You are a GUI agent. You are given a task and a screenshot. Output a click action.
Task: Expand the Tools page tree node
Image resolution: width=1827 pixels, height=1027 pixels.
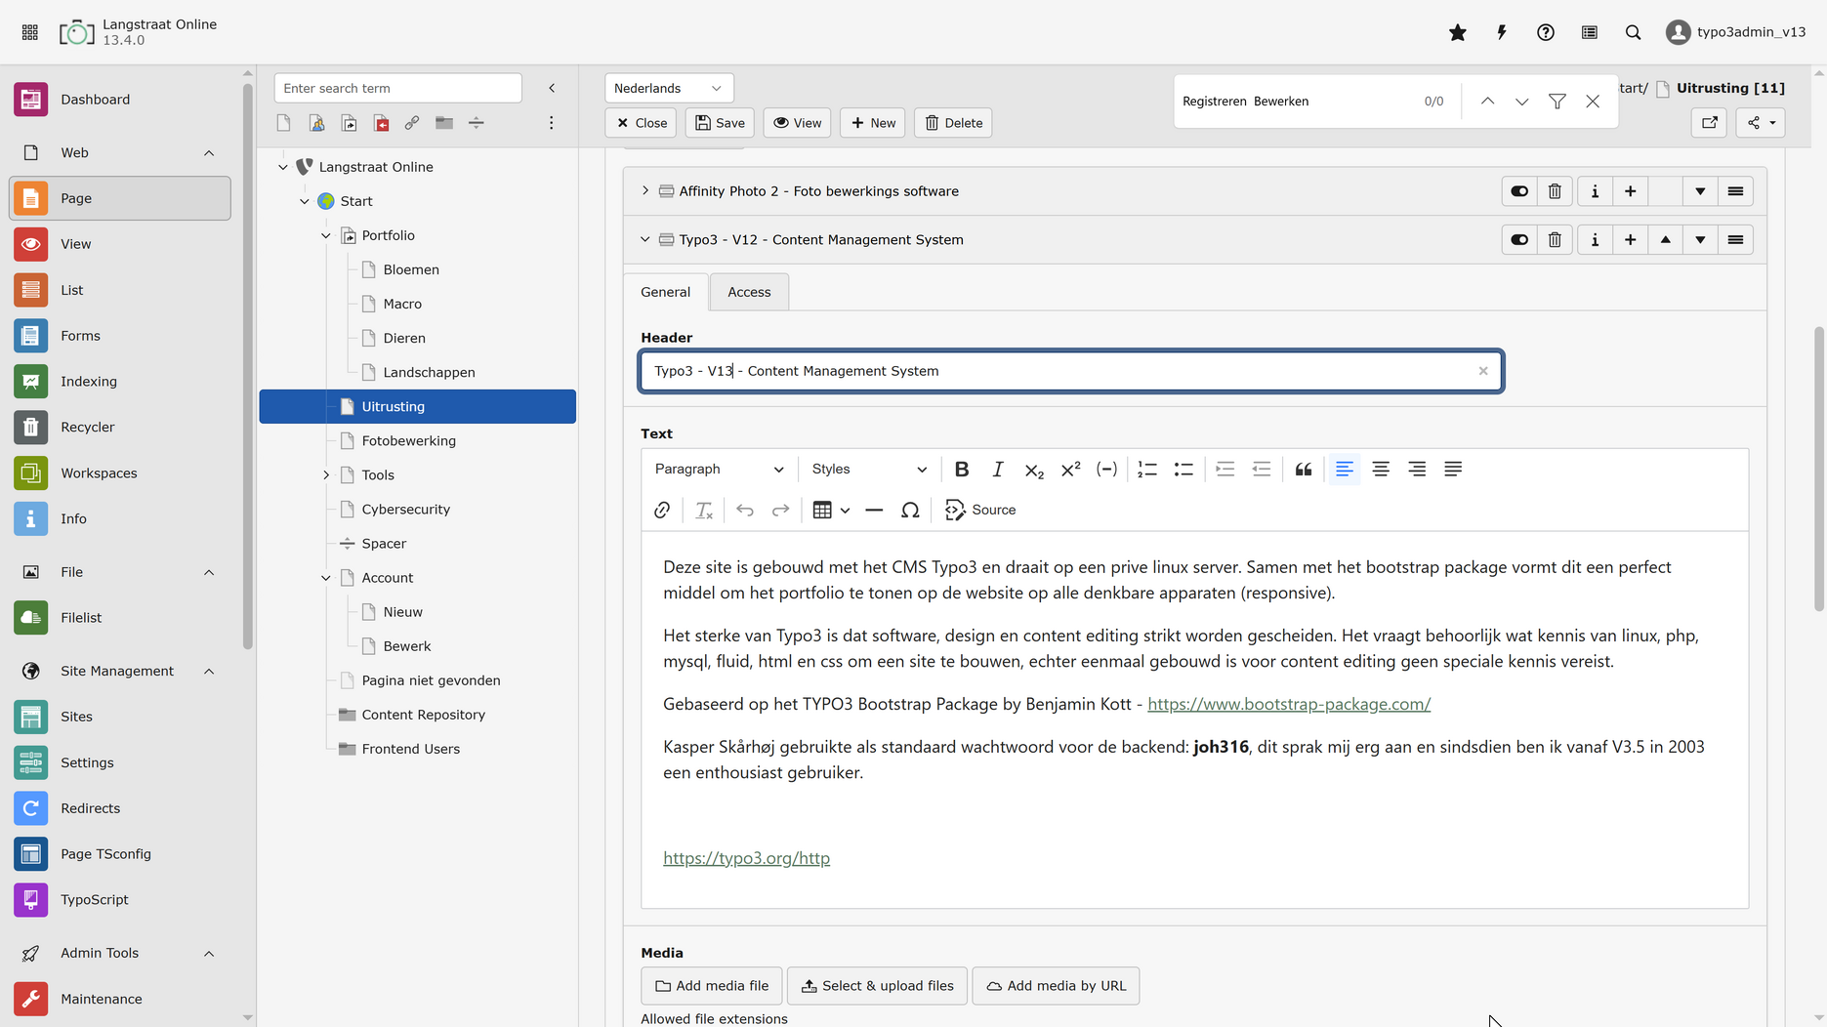click(x=326, y=475)
